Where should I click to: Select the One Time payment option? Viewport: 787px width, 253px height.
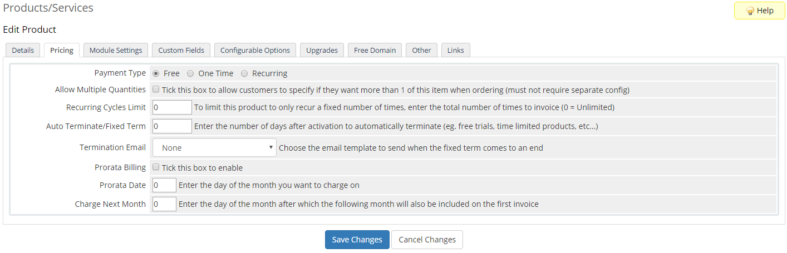[190, 73]
